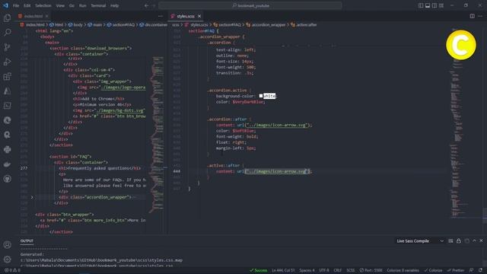
Task: Click the Python icon in activity bar
Action: pyautogui.click(x=7, y=149)
